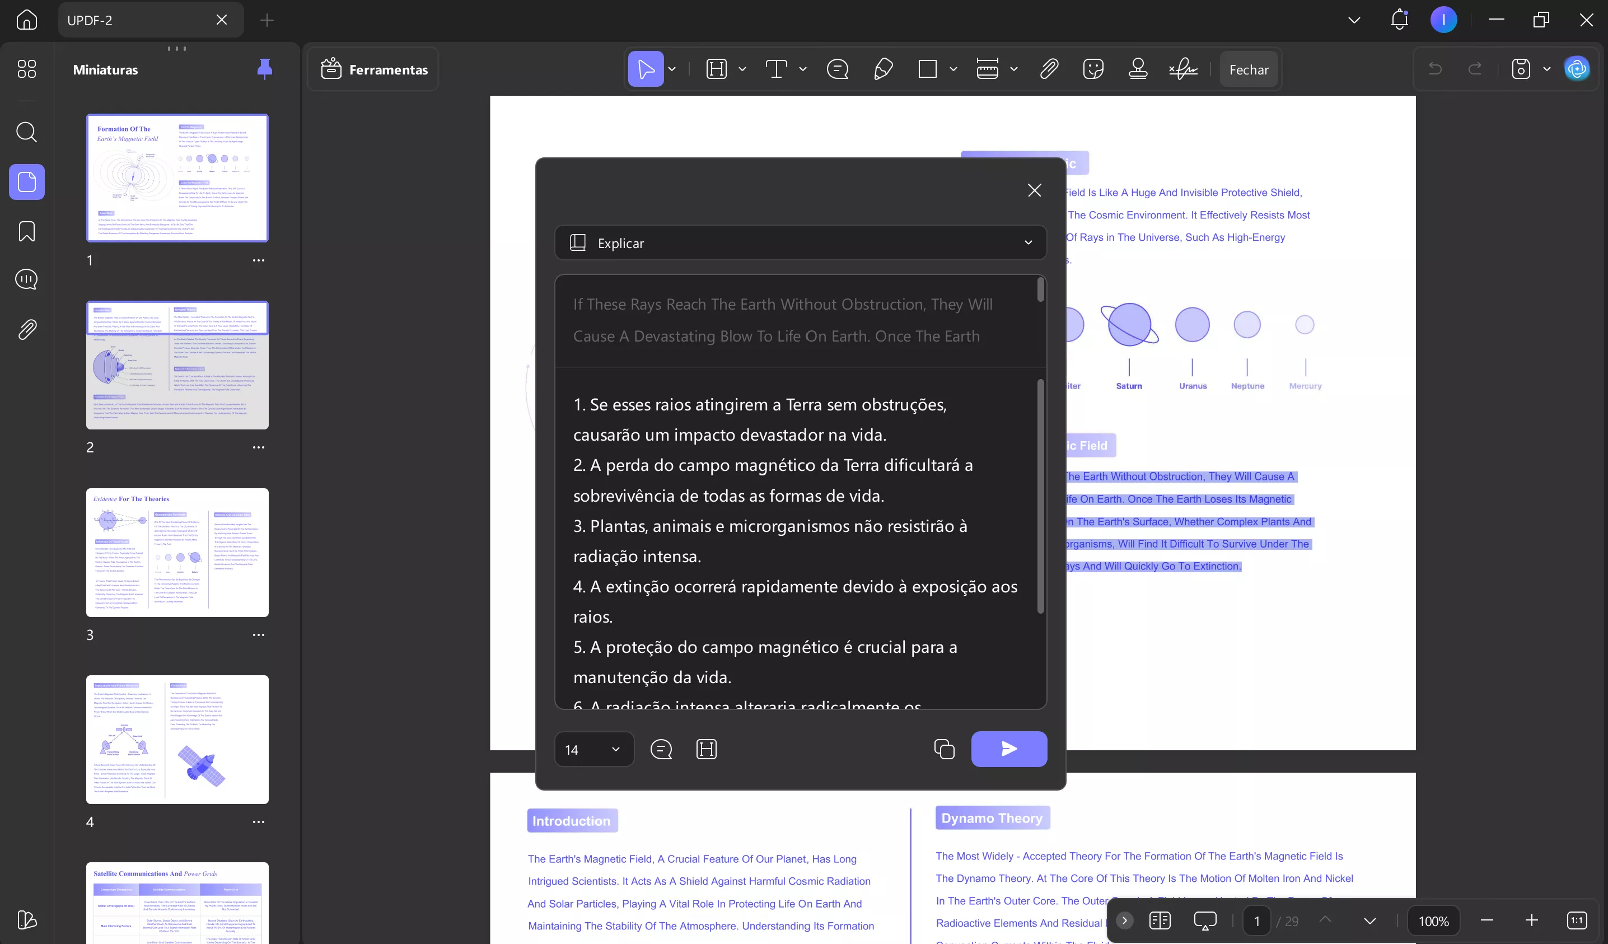Select page 4 thumbnail
This screenshot has height=944, width=1608.
(x=177, y=739)
